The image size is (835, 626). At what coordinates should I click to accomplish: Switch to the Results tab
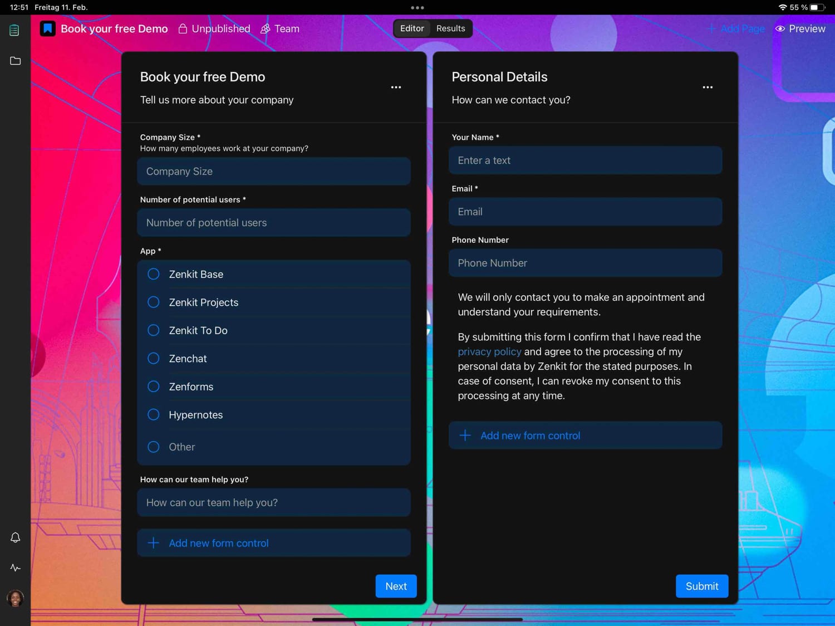(450, 28)
